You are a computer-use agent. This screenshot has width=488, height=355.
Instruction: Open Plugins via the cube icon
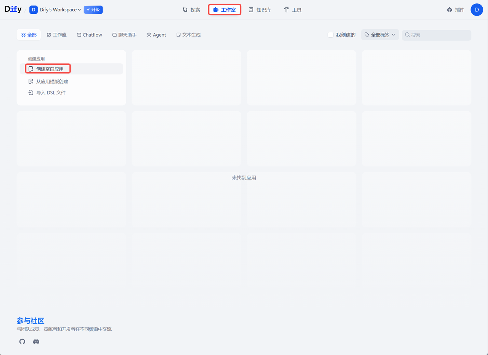[449, 10]
